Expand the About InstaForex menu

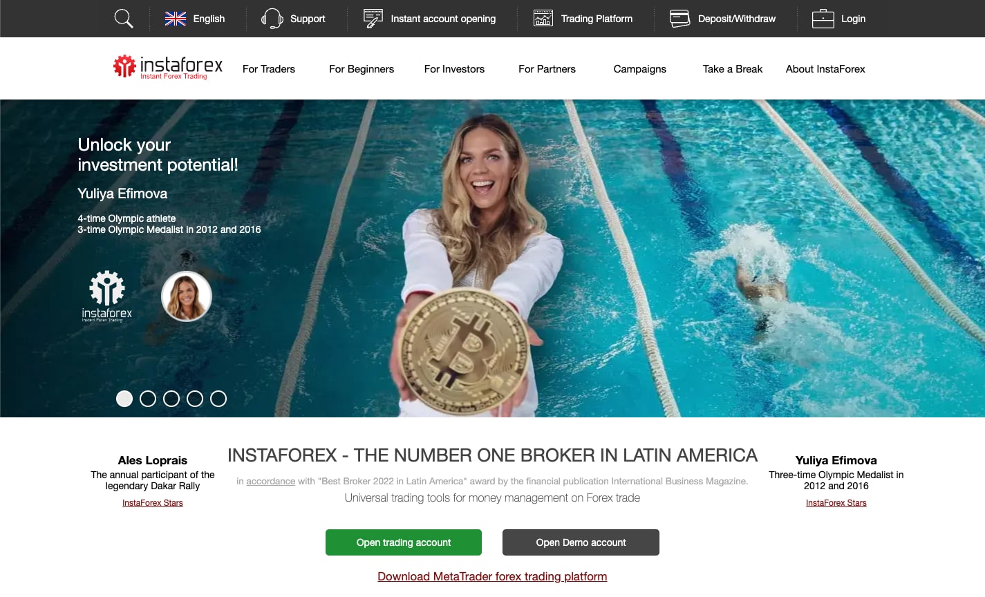pos(825,69)
